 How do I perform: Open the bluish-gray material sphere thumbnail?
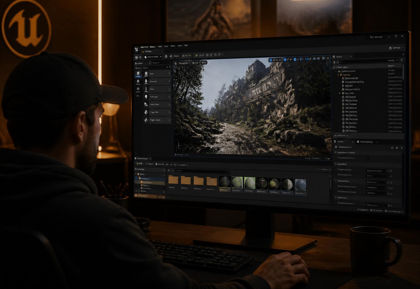[301, 185]
